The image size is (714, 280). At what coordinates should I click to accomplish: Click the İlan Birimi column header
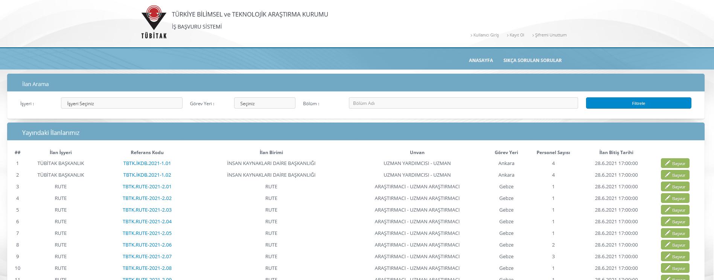271,153
